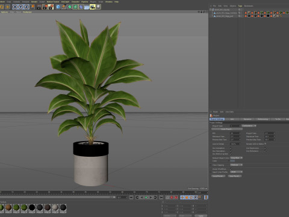289x217 pixels.
Task: Open the Motion Tracker menu
Action: tap(53, 2)
